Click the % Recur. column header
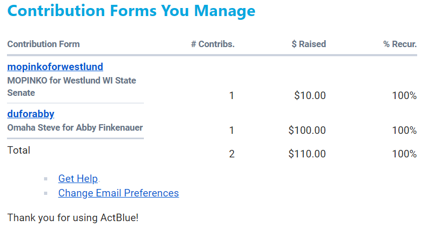This screenshot has height=227, width=422. tap(400, 44)
